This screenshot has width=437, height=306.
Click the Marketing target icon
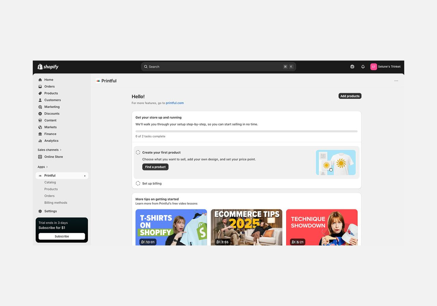[x=40, y=107]
